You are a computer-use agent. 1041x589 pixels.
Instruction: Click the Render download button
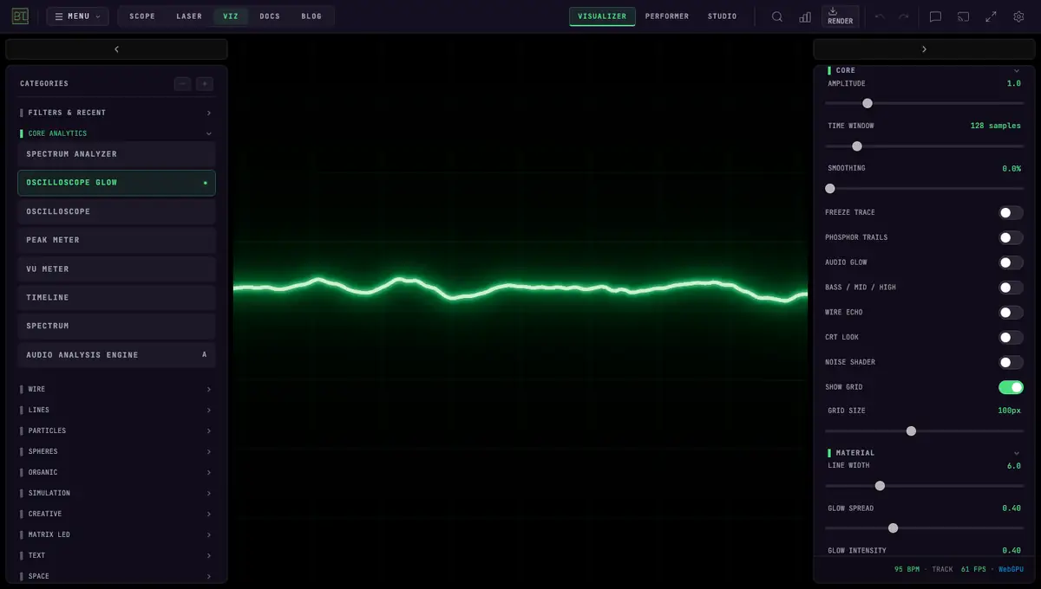[x=840, y=16]
